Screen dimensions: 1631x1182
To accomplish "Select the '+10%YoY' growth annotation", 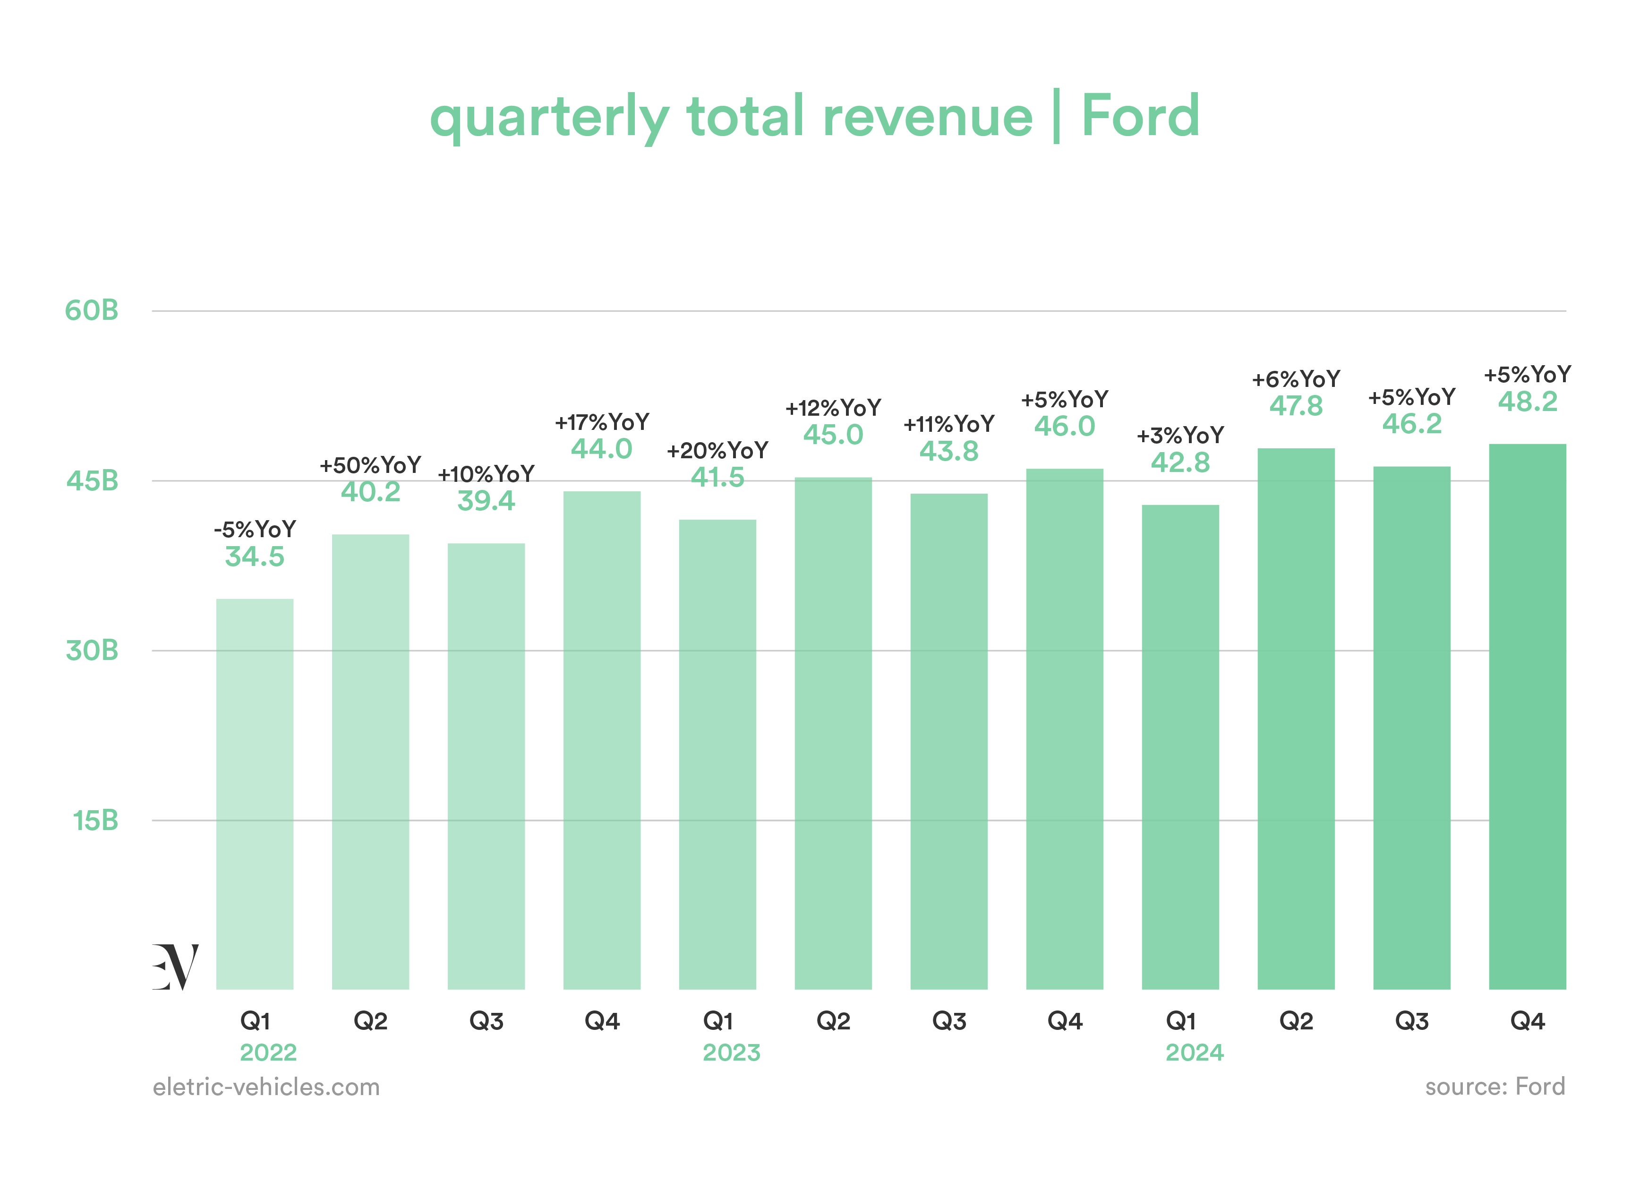I will coord(486,475).
